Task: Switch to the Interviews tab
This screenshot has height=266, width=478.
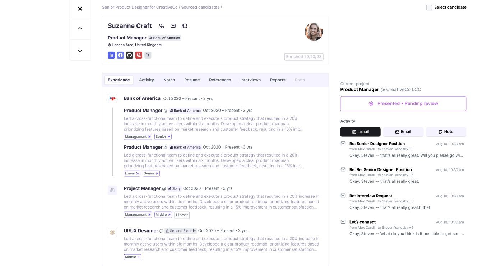Action: [x=250, y=80]
